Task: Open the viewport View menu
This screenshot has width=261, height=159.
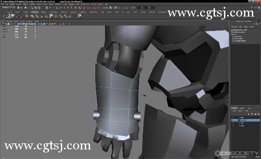Action: click(x=3, y=21)
